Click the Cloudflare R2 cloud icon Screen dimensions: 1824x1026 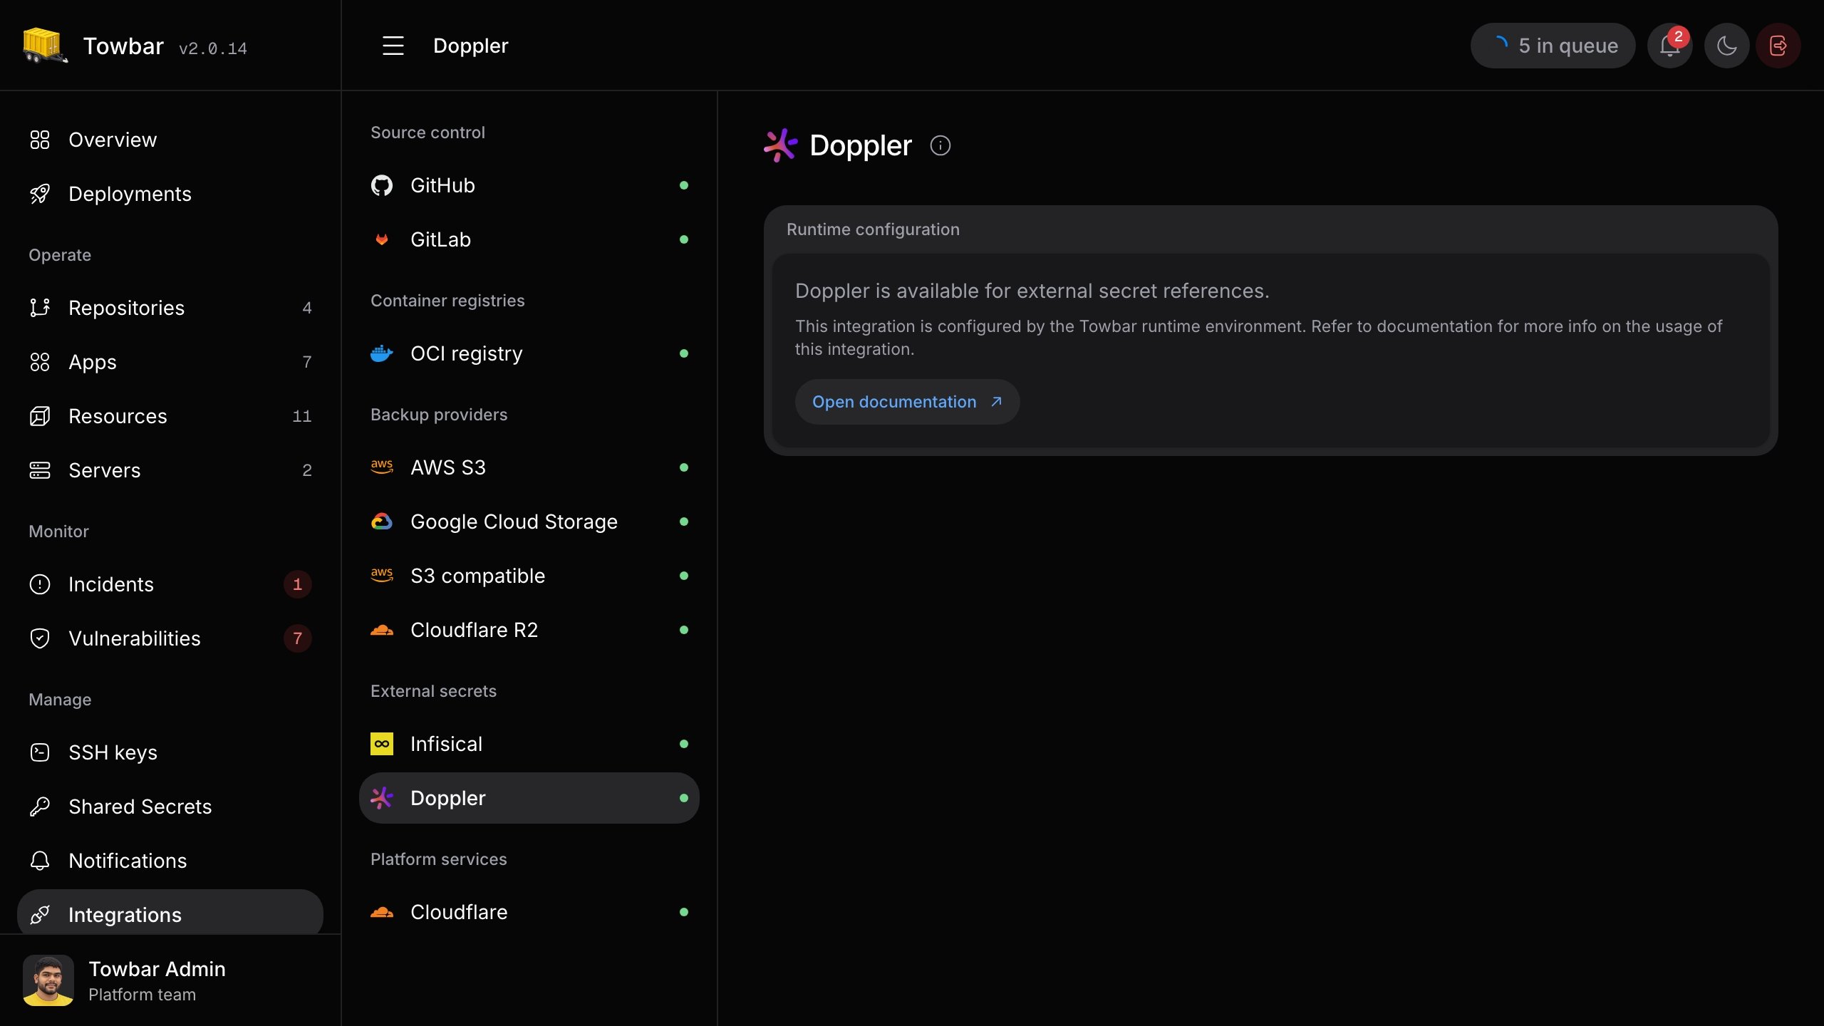[382, 630]
